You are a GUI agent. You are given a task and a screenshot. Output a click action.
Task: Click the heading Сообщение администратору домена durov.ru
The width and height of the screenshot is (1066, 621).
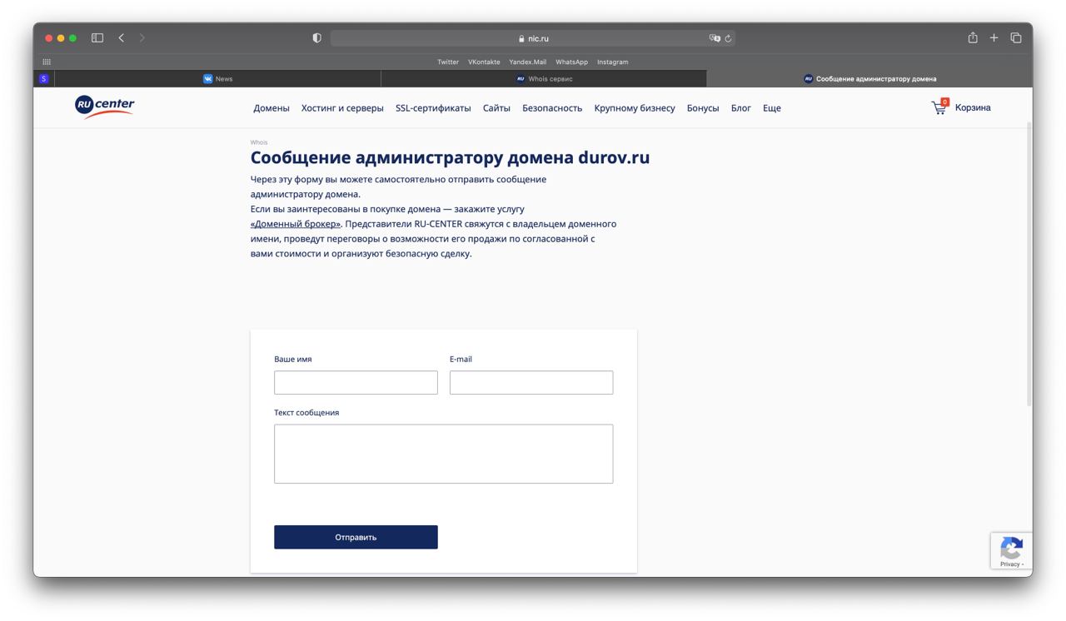450,157
